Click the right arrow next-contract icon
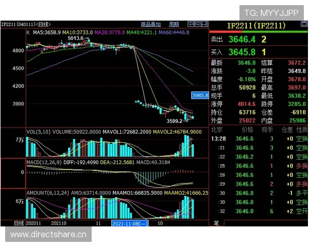This screenshot has width=309, height=247. pyautogui.click(x=198, y=24)
